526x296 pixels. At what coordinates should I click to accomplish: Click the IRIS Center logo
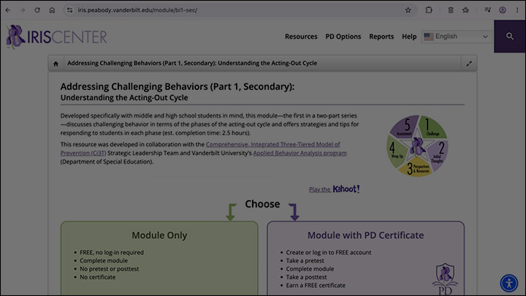tap(56, 37)
